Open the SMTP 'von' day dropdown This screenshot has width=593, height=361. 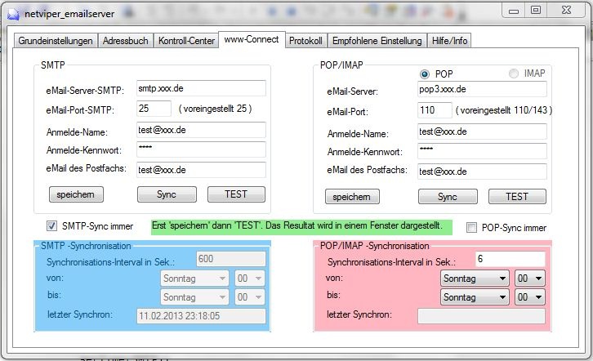pos(194,279)
